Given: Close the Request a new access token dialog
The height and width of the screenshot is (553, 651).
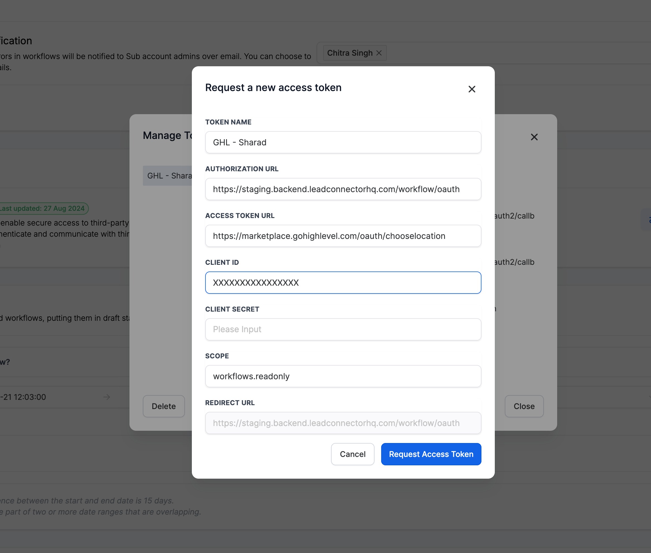Looking at the screenshot, I should pos(472,89).
